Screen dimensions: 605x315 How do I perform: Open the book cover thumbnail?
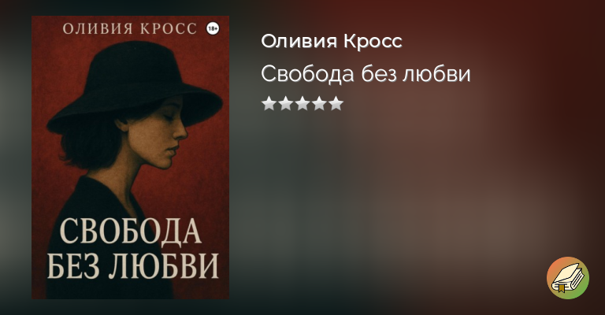[131, 157]
